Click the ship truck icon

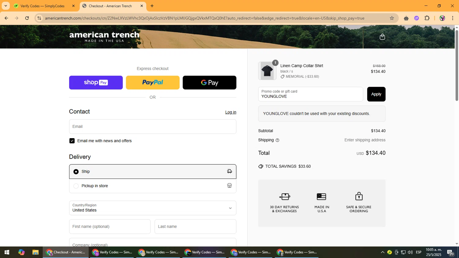(x=229, y=171)
